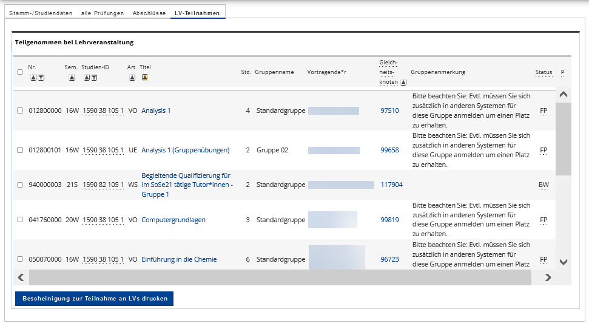Image resolution: width=589 pixels, height=326 pixels.
Task: Toggle the select-all header checkbox
Action: coord(20,72)
